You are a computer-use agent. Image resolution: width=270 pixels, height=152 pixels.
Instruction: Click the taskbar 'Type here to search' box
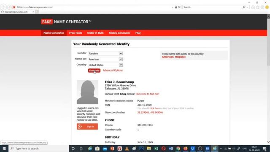(x=38, y=148)
